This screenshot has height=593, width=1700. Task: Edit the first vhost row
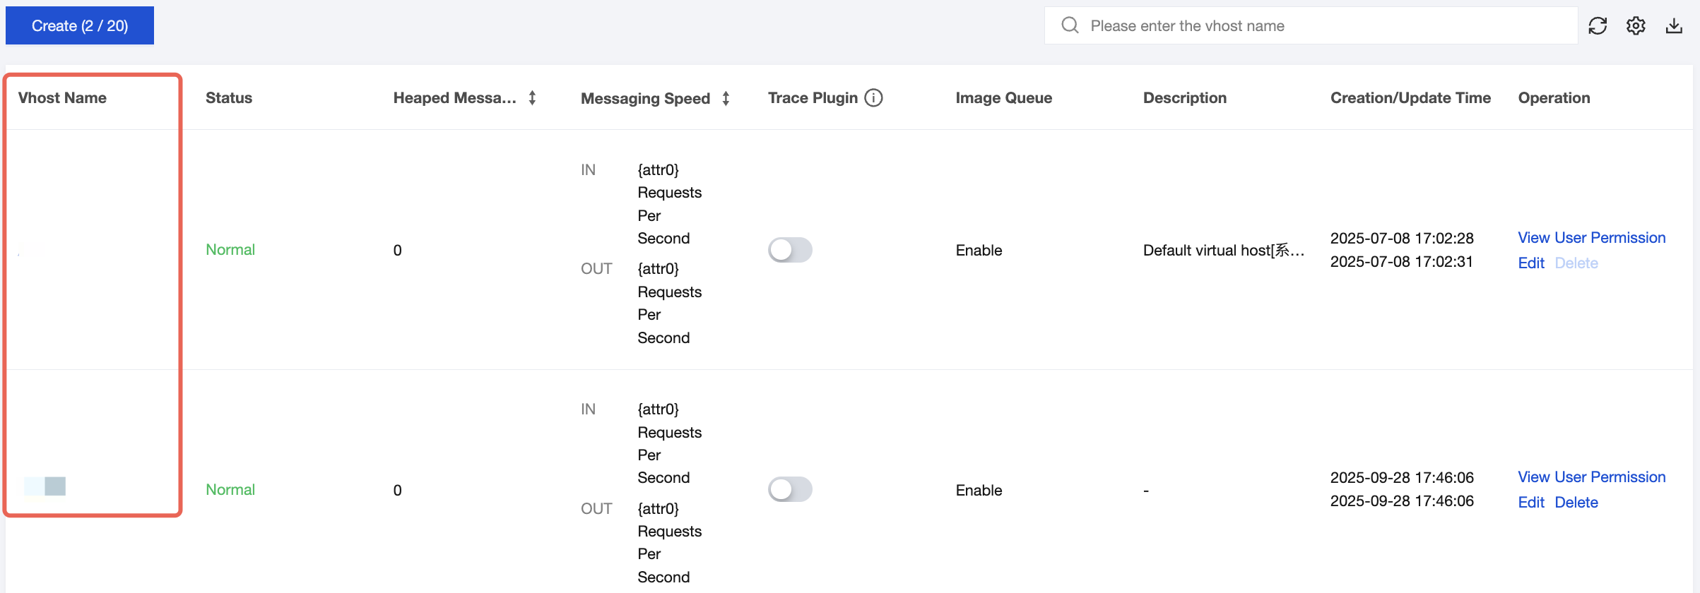1530,263
